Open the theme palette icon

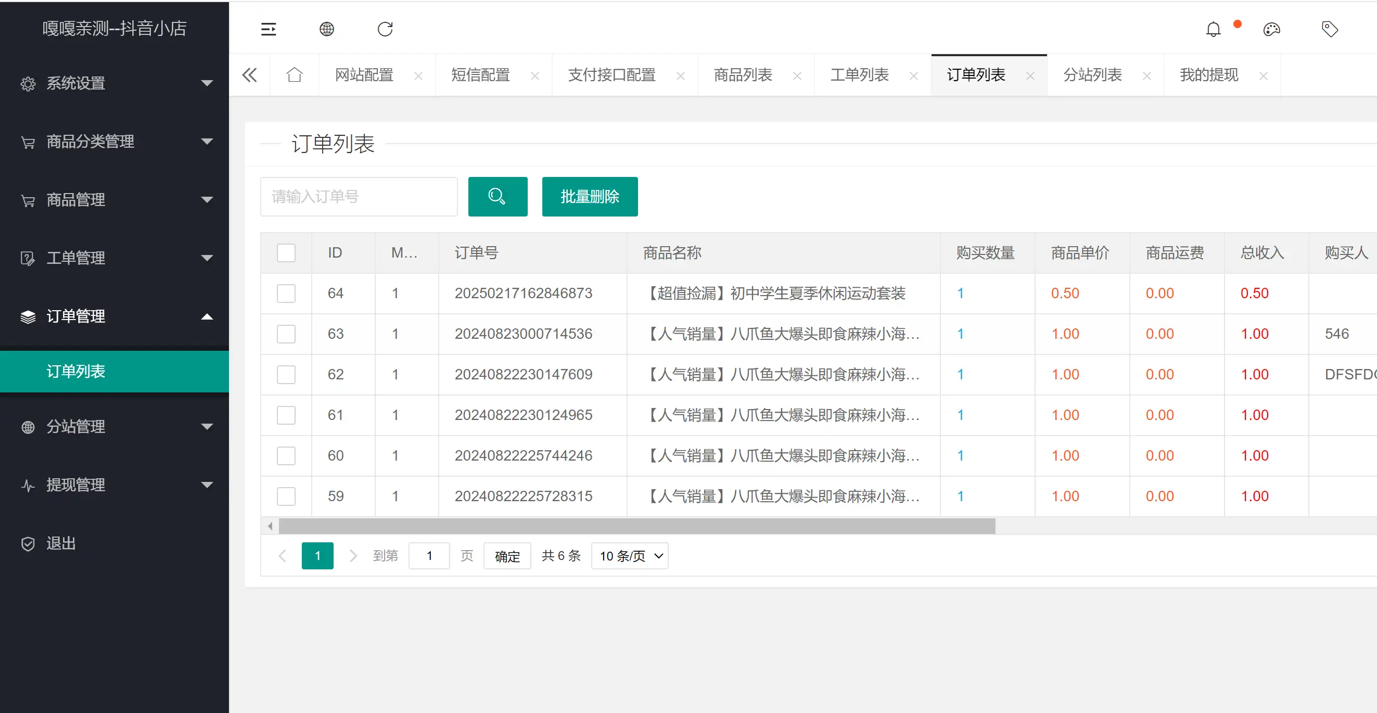[x=1272, y=29]
